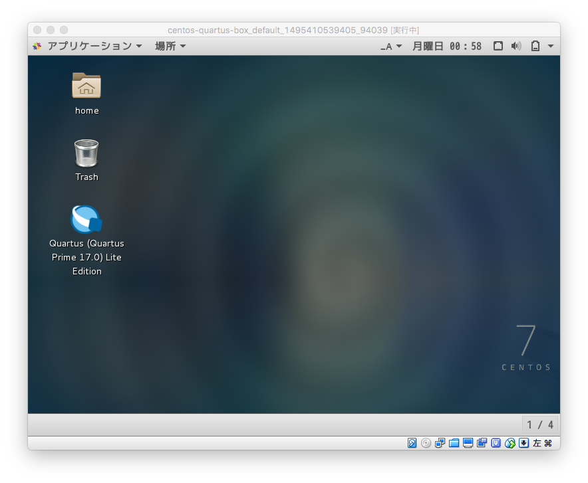Click the VirtualBox window title centos-quartus-box_default
The width and height of the screenshot is (588, 483).
pos(293,30)
